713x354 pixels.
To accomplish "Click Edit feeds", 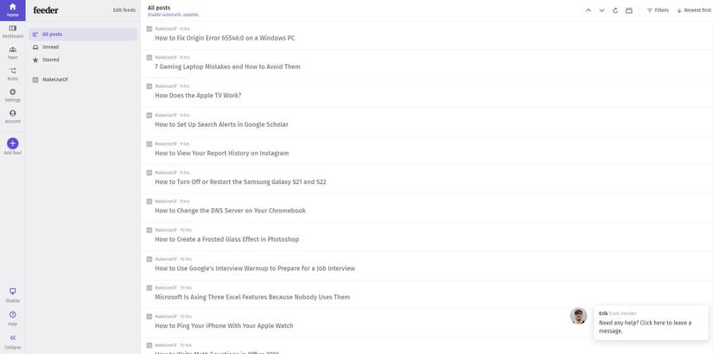I will point(124,10).
